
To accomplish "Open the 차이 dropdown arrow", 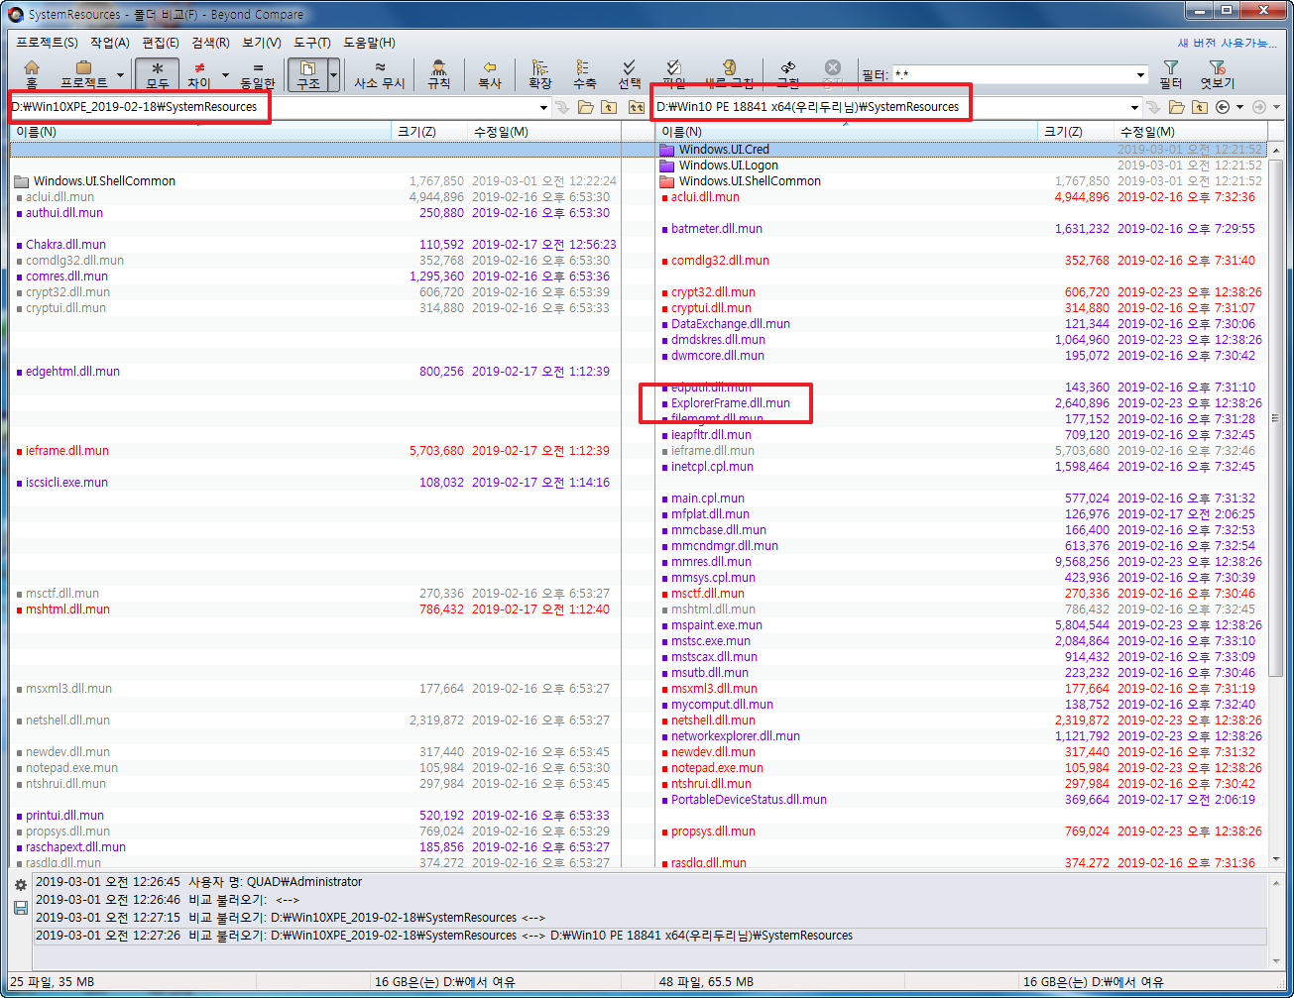I will (225, 74).
